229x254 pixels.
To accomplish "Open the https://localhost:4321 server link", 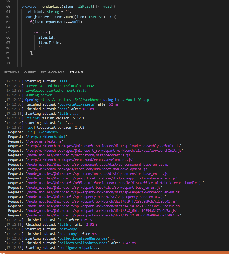I will (75, 86).
